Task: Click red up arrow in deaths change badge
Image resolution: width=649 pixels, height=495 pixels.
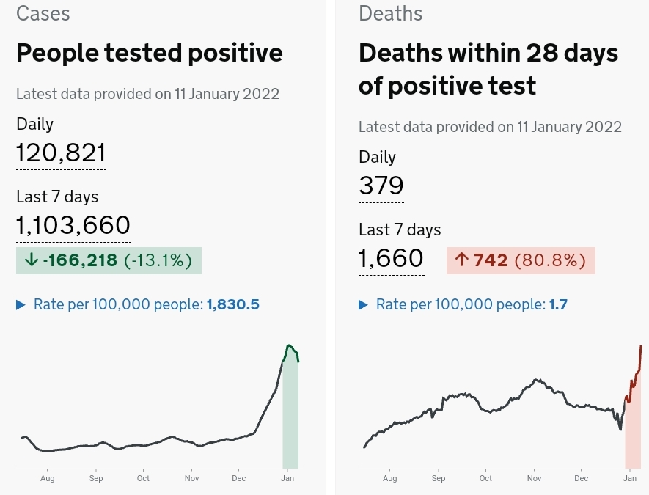Action: click(461, 260)
